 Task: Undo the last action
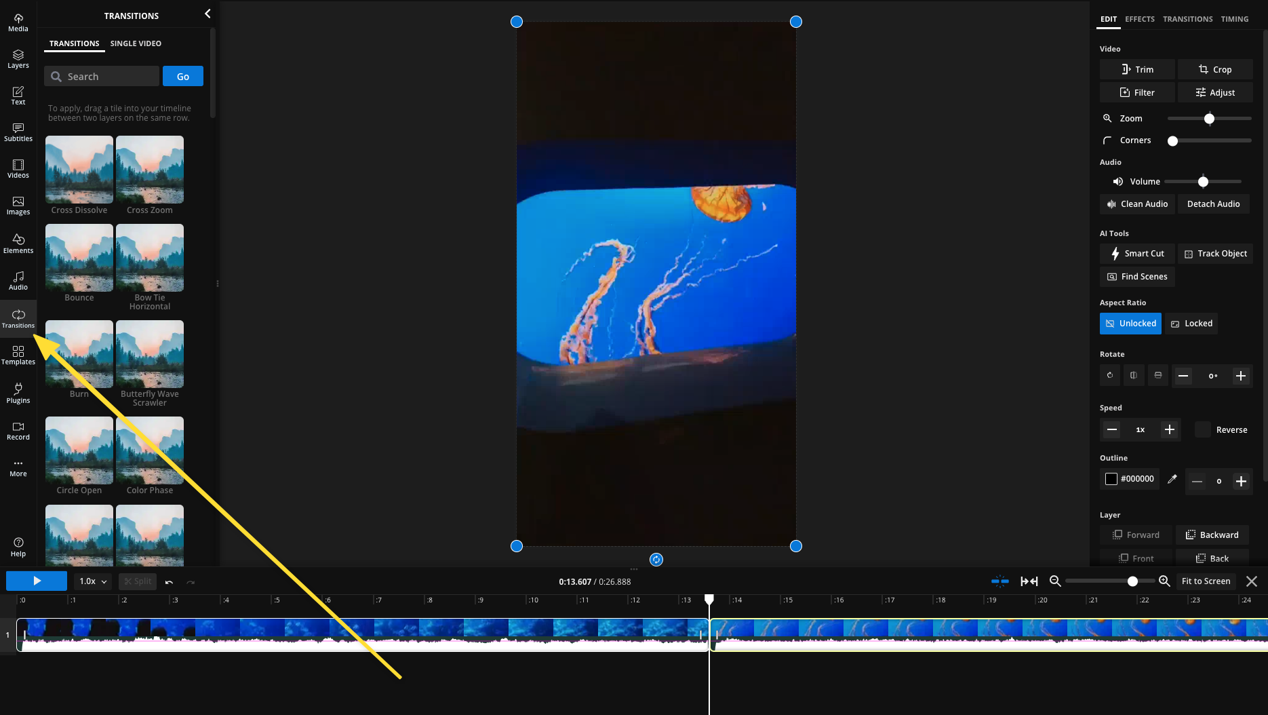click(x=169, y=581)
